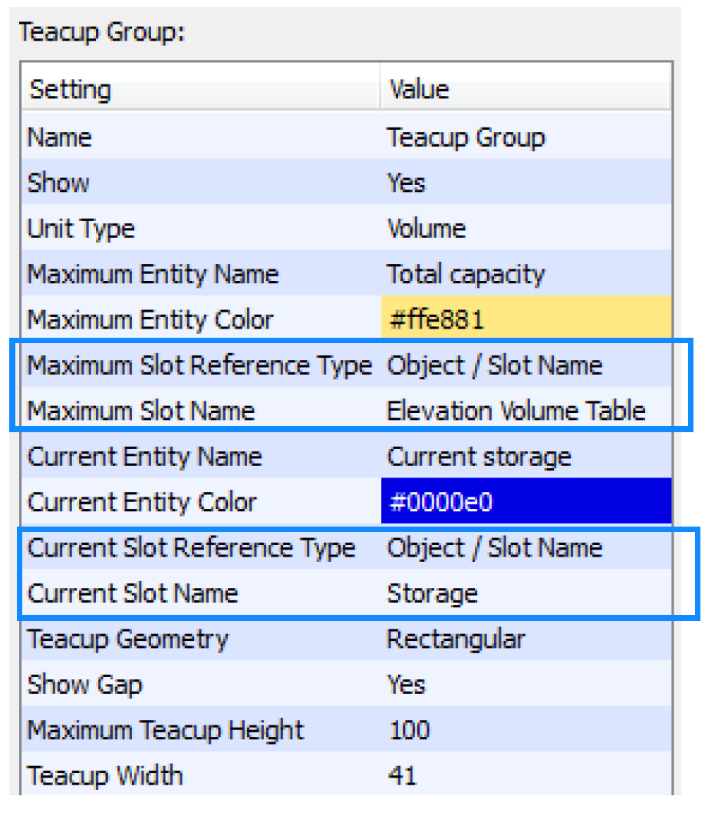The height and width of the screenshot is (816, 705).
Task: Open the blue #0000e0 color swatch
Action: coord(525,502)
